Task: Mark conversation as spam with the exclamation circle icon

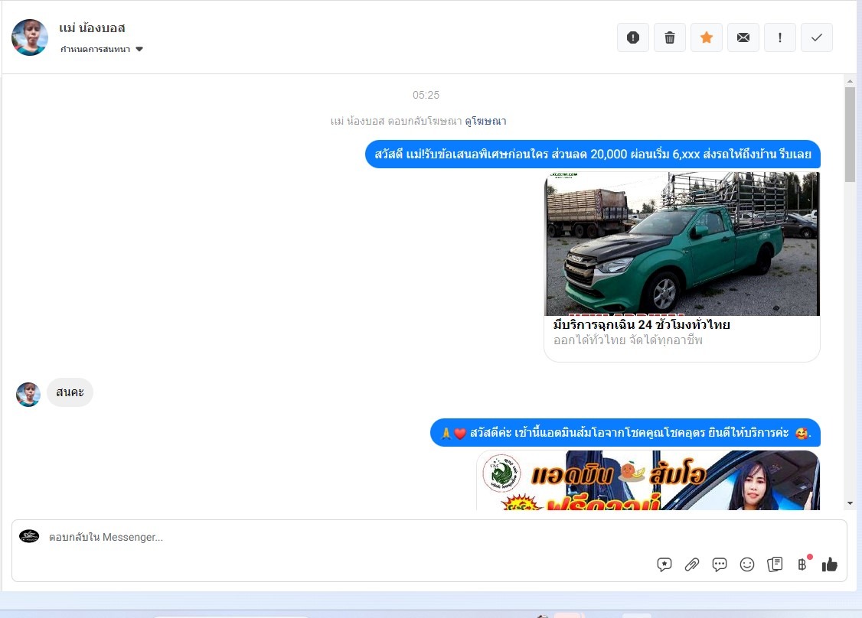Action: pos(633,37)
